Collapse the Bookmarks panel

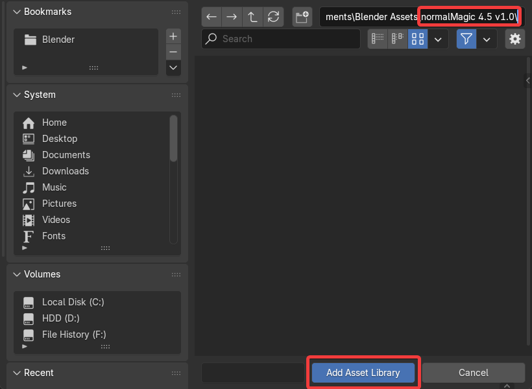(x=17, y=12)
